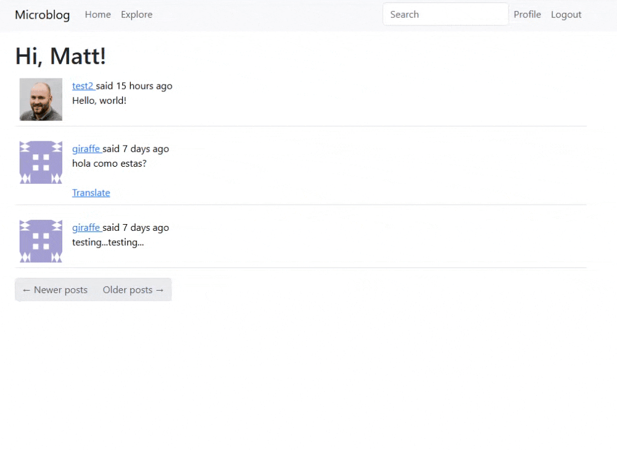Open giraffe username on 'testing...testing...' post
The width and height of the screenshot is (617, 450).
[x=86, y=228]
